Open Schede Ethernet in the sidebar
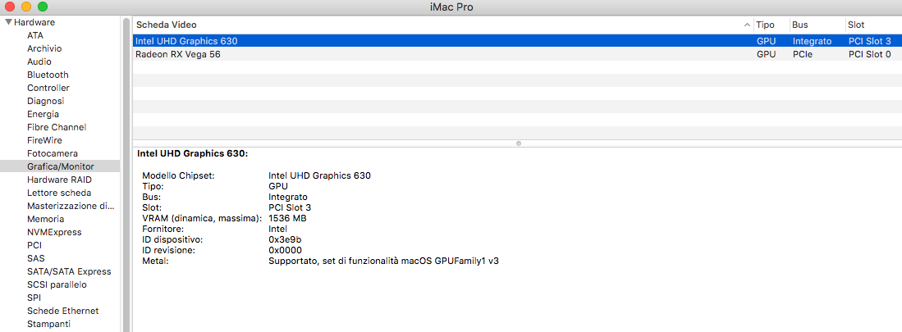Image resolution: width=902 pixels, height=332 pixels. coord(62,311)
